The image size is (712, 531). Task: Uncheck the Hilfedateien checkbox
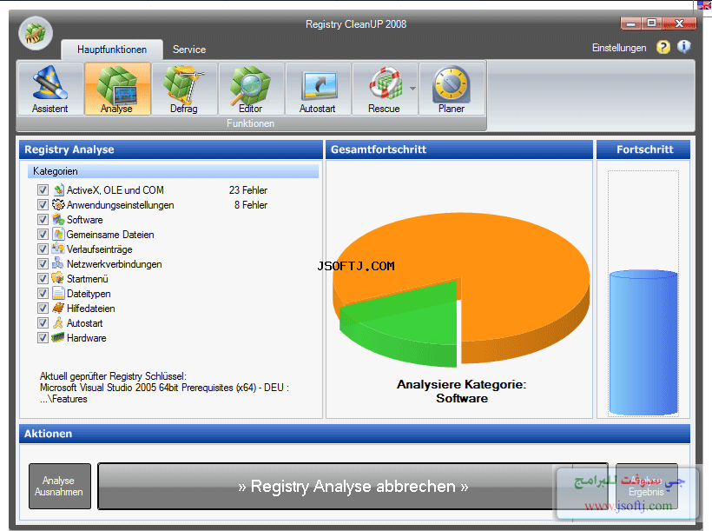pos(43,309)
